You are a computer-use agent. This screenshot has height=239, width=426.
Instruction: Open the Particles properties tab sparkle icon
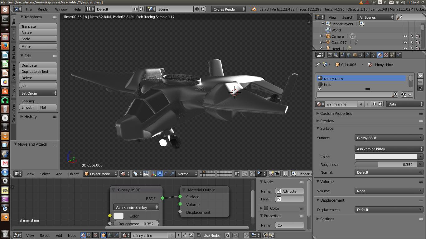[392, 55]
